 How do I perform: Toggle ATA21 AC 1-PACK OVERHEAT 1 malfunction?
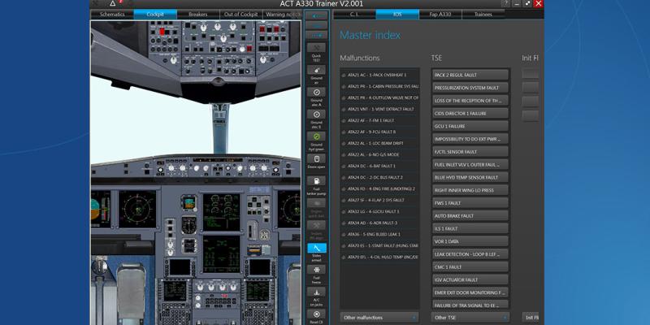(x=379, y=75)
